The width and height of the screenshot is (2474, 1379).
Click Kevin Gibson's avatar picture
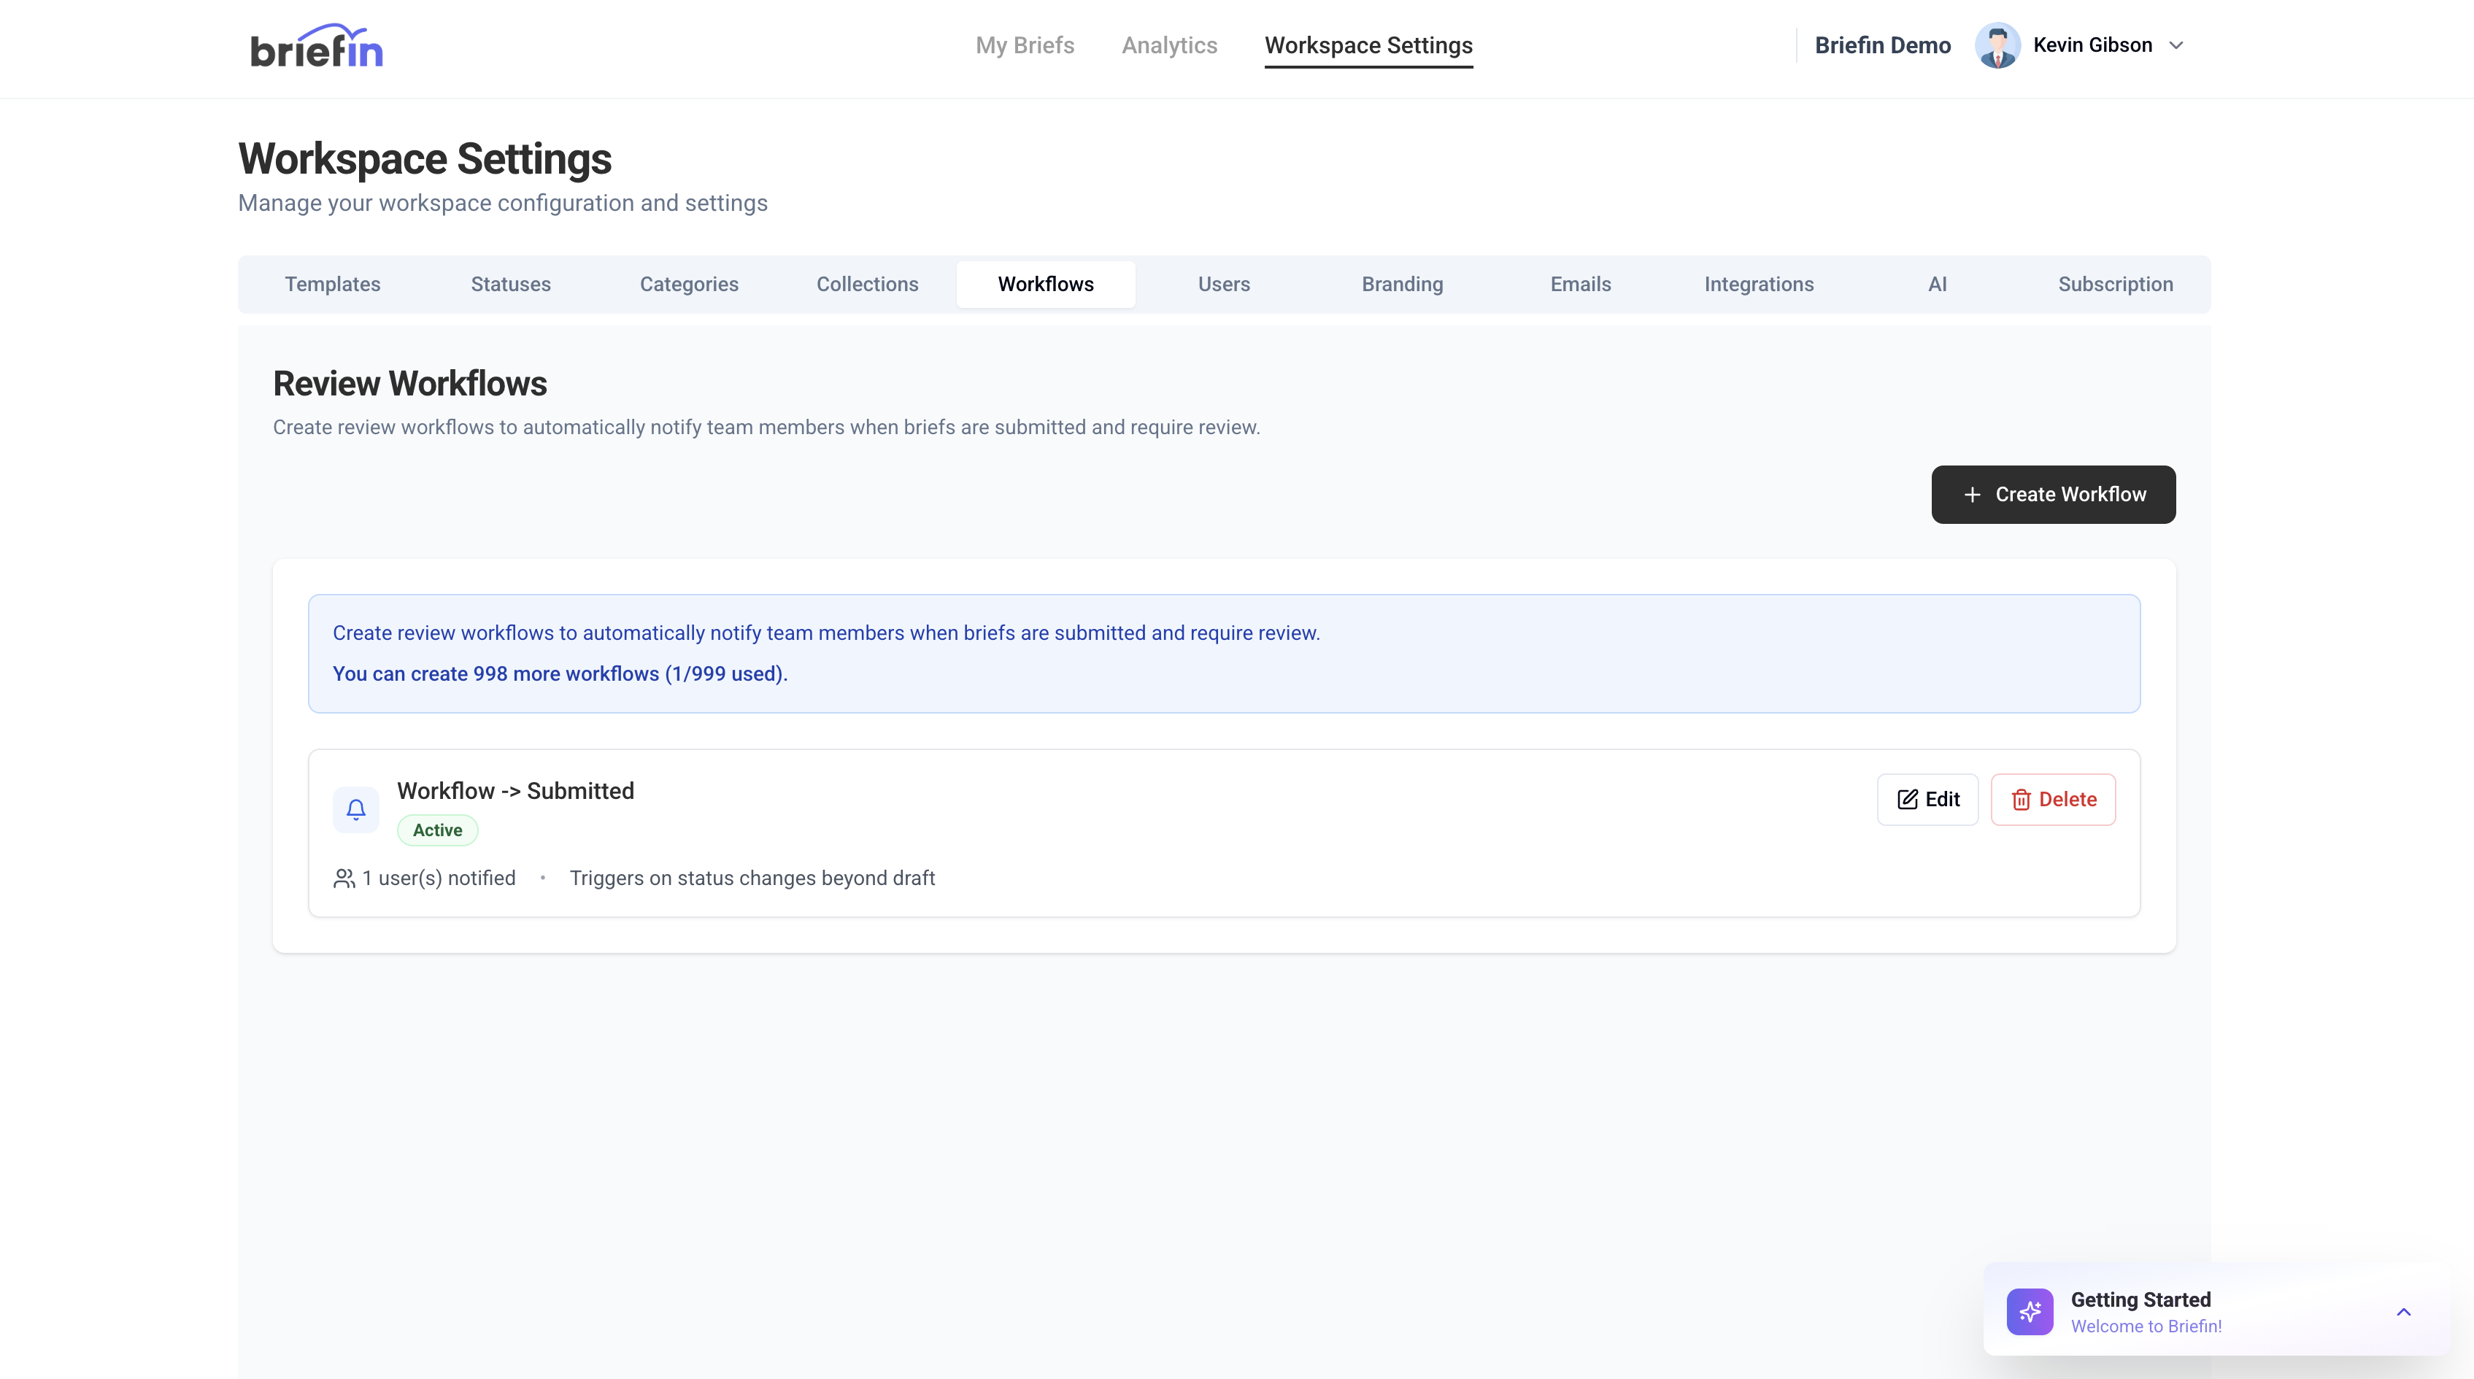1997,45
